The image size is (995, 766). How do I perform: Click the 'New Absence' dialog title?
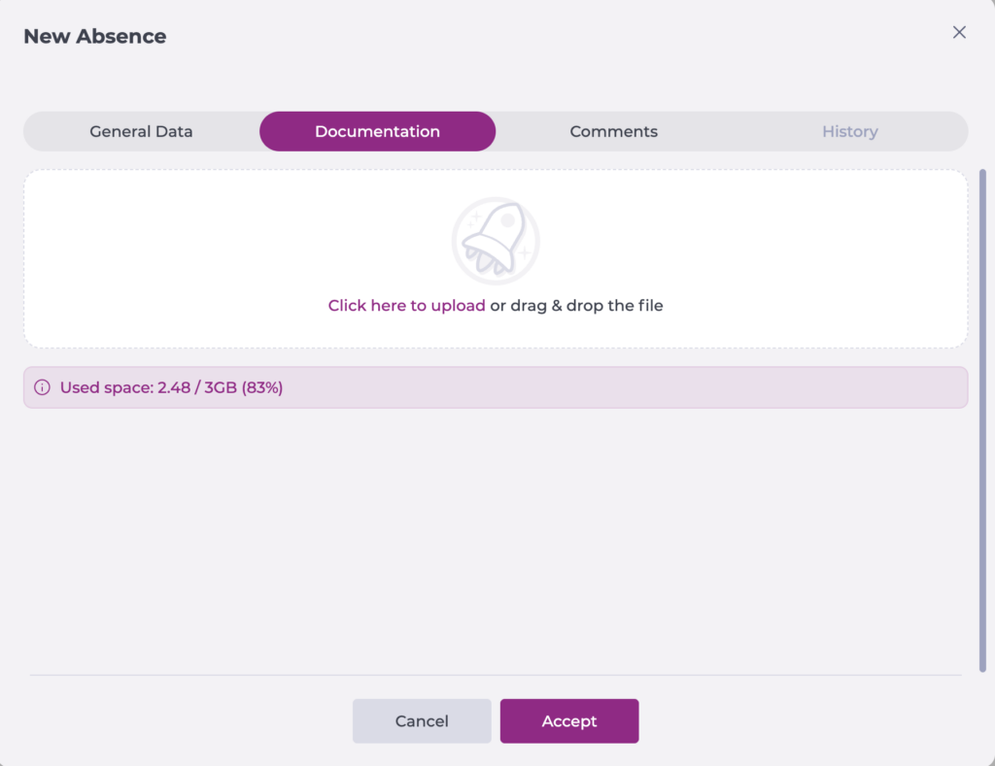[x=95, y=37]
